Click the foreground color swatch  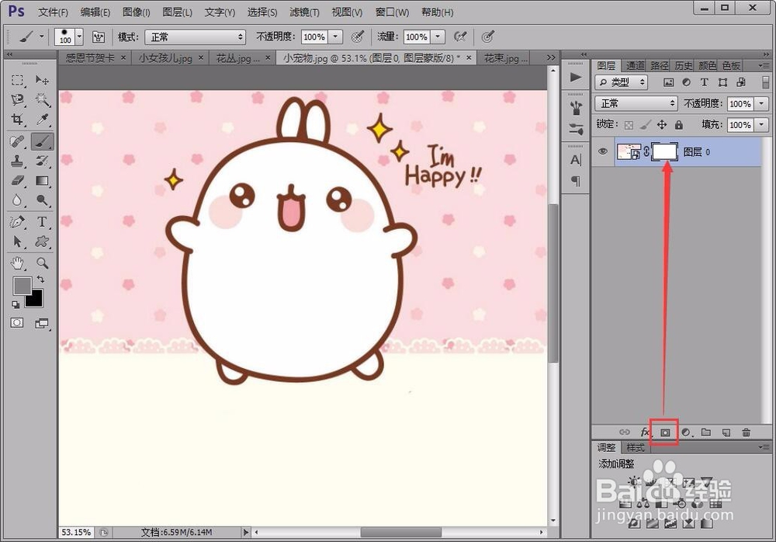[21, 286]
